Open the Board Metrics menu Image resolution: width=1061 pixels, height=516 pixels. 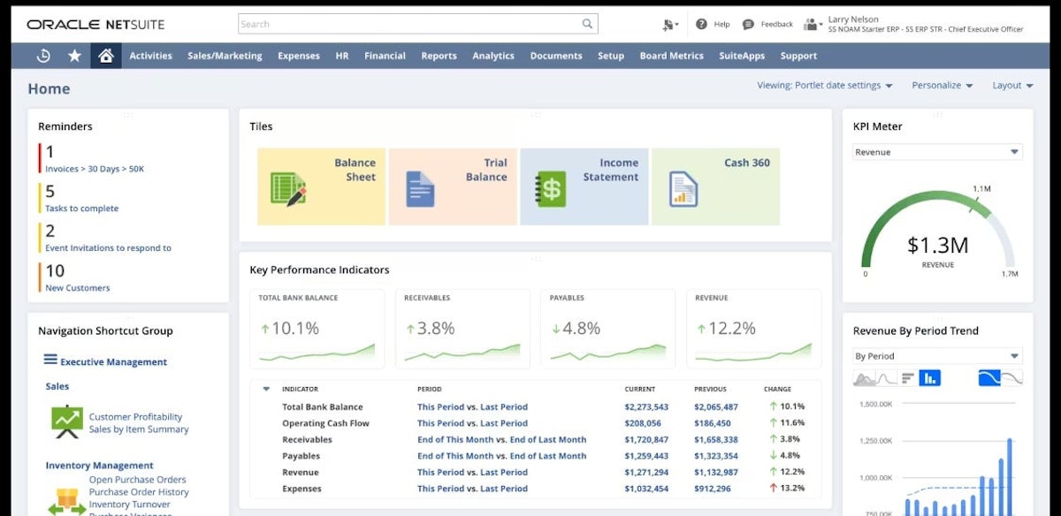pyautogui.click(x=672, y=55)
